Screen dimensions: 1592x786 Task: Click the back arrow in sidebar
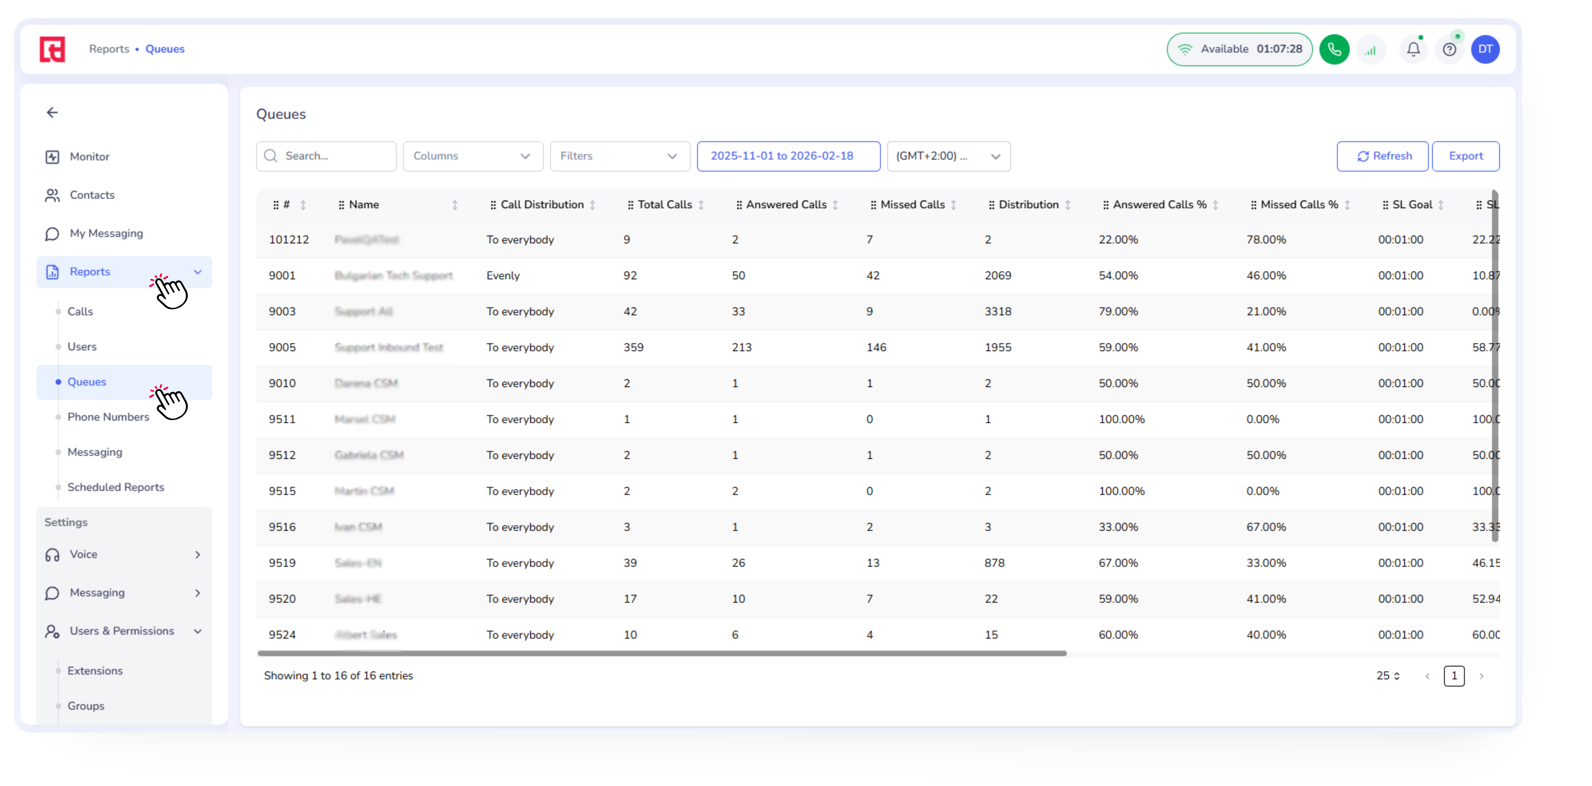(x=53, y=112)
